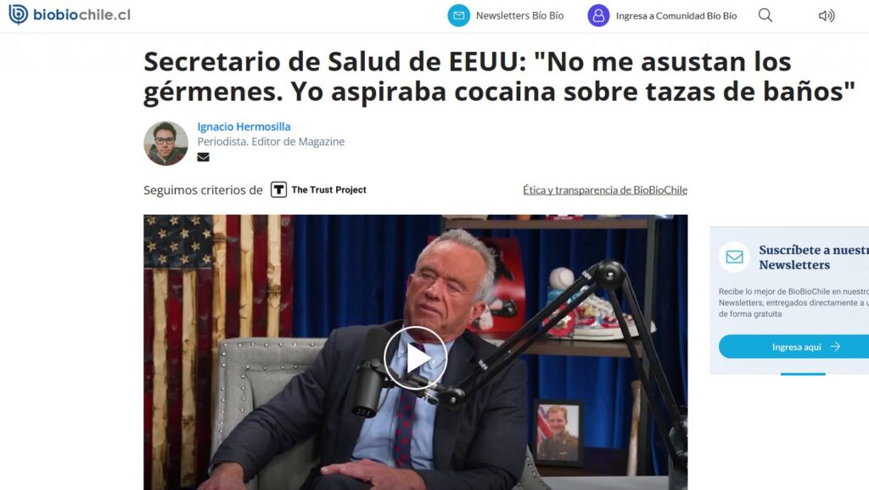Play the article video
This screenshot has width=869, height=490.
[416, 358]
